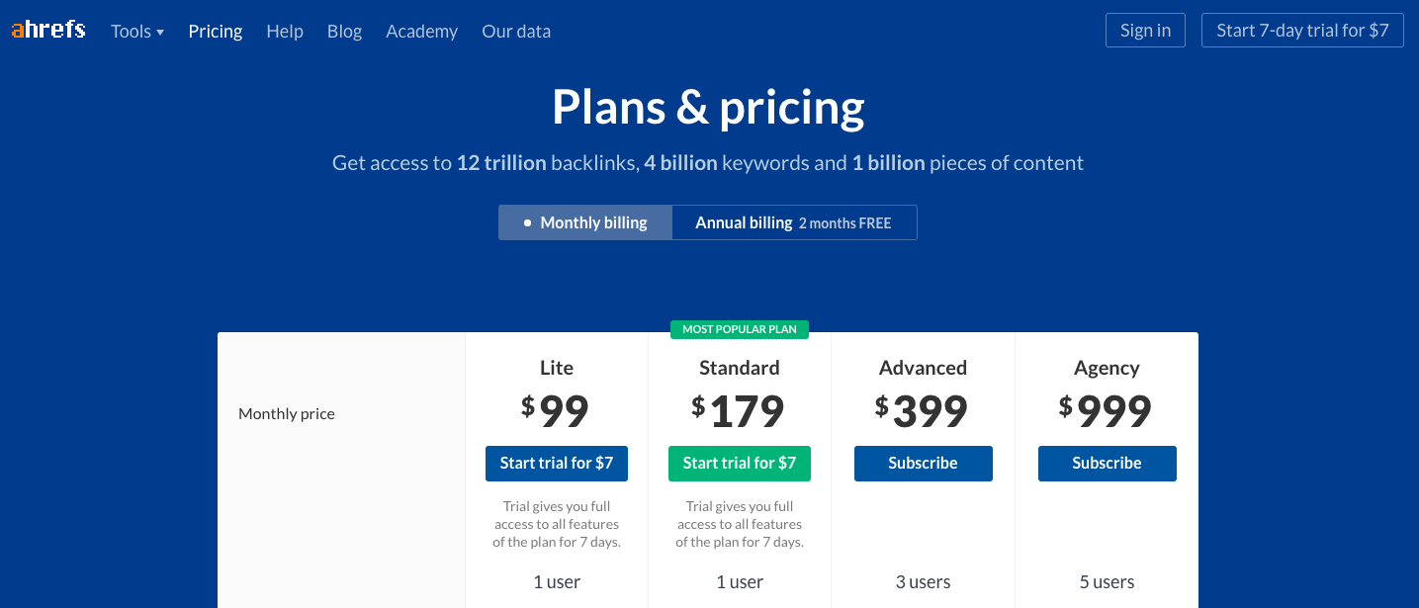Open the Blog link
The width and height of the screenshot is (1419, 608).
[x=344, y=32]
